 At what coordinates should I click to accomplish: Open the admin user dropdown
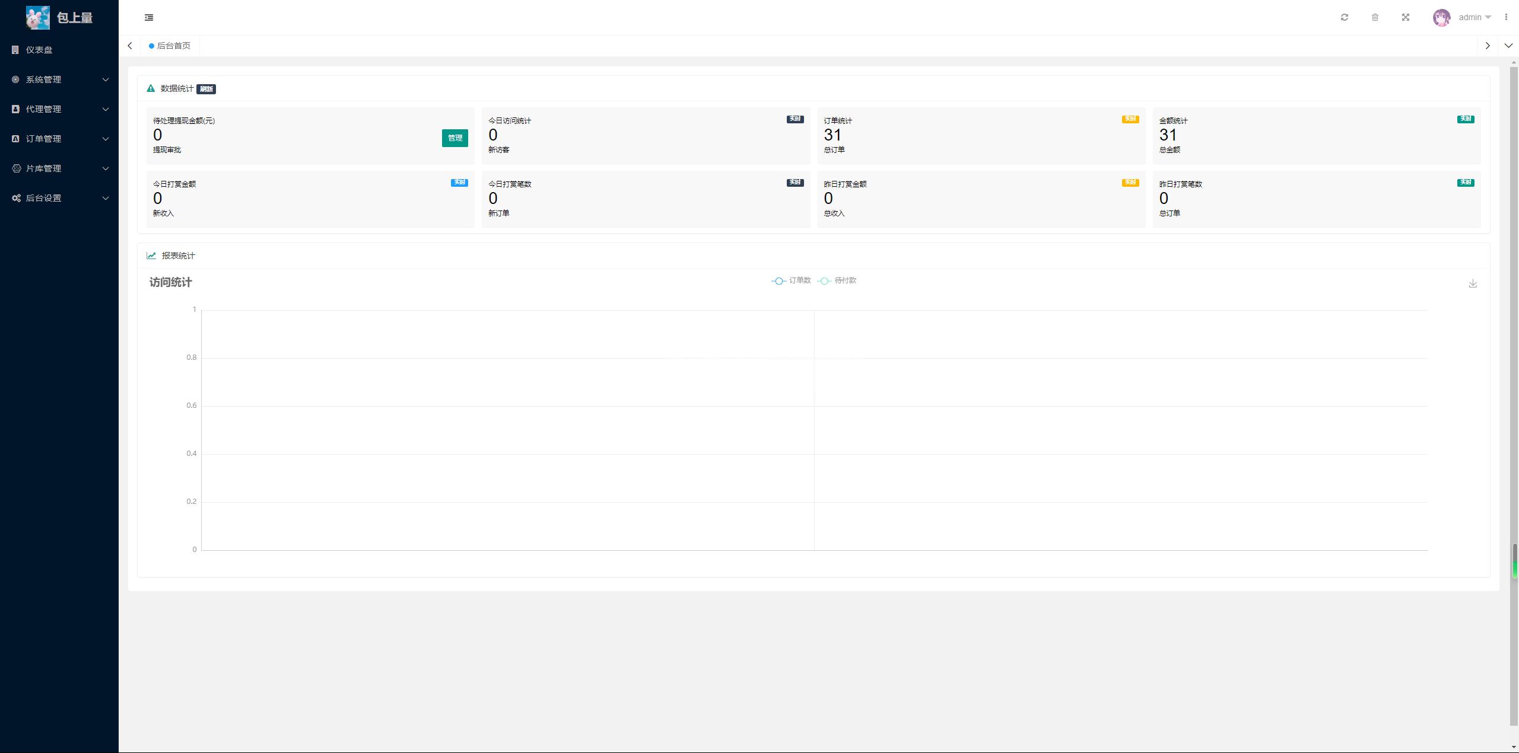tap(1474, 17)
